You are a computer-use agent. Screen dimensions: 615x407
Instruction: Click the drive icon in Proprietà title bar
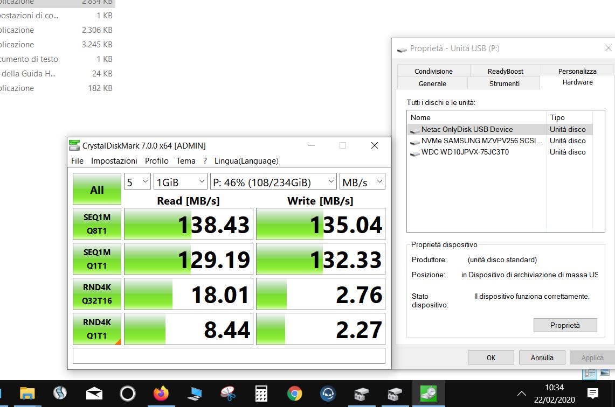[402, 50]
